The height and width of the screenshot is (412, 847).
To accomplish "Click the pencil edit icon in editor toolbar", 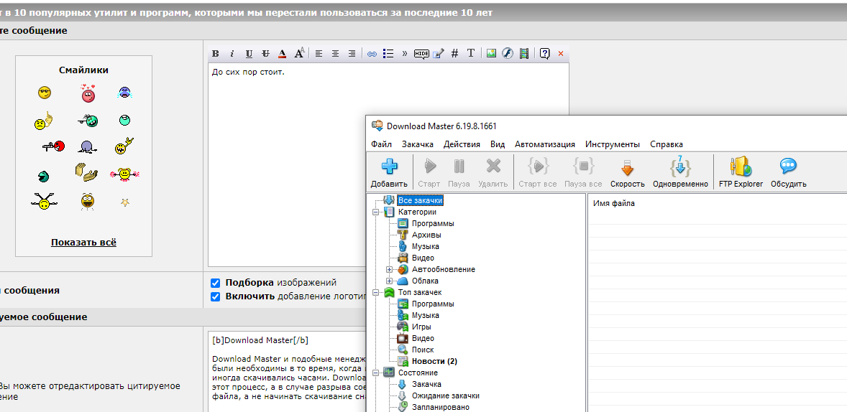I will (438, 53).
